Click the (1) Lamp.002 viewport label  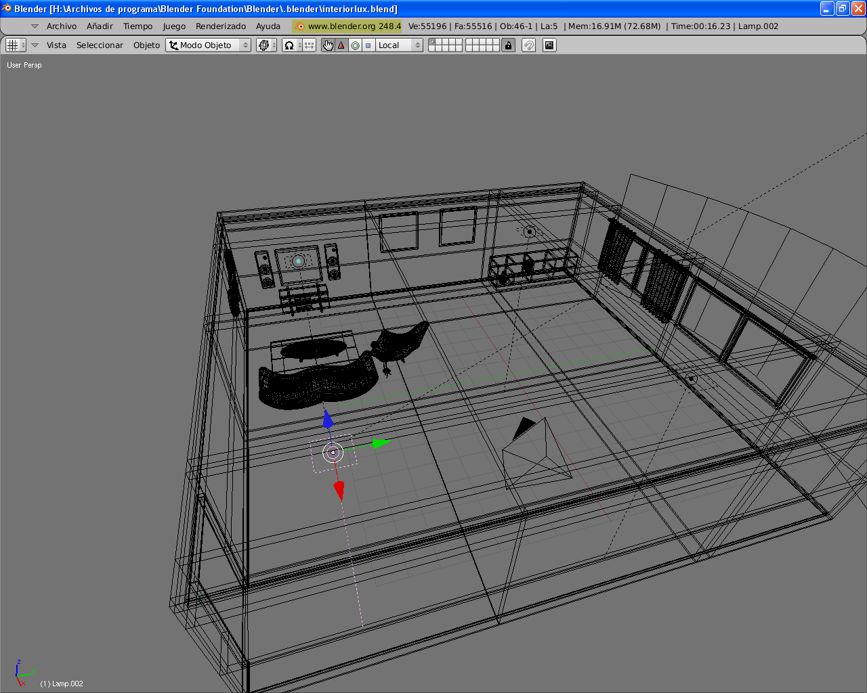pyautogui.click(x=62, y=684)
